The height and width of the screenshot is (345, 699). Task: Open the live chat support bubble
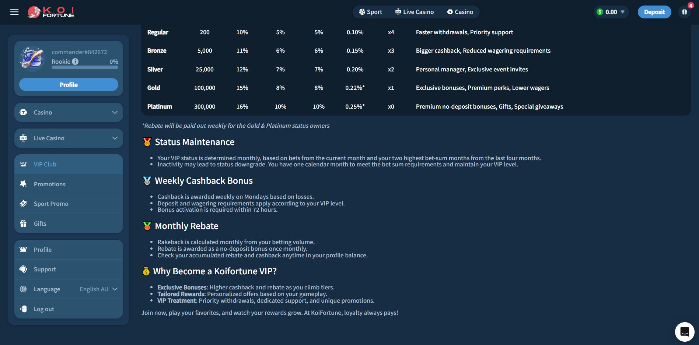pos(684,331)
